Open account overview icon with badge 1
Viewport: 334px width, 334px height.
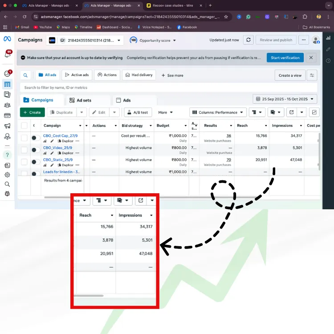(8, 73)
